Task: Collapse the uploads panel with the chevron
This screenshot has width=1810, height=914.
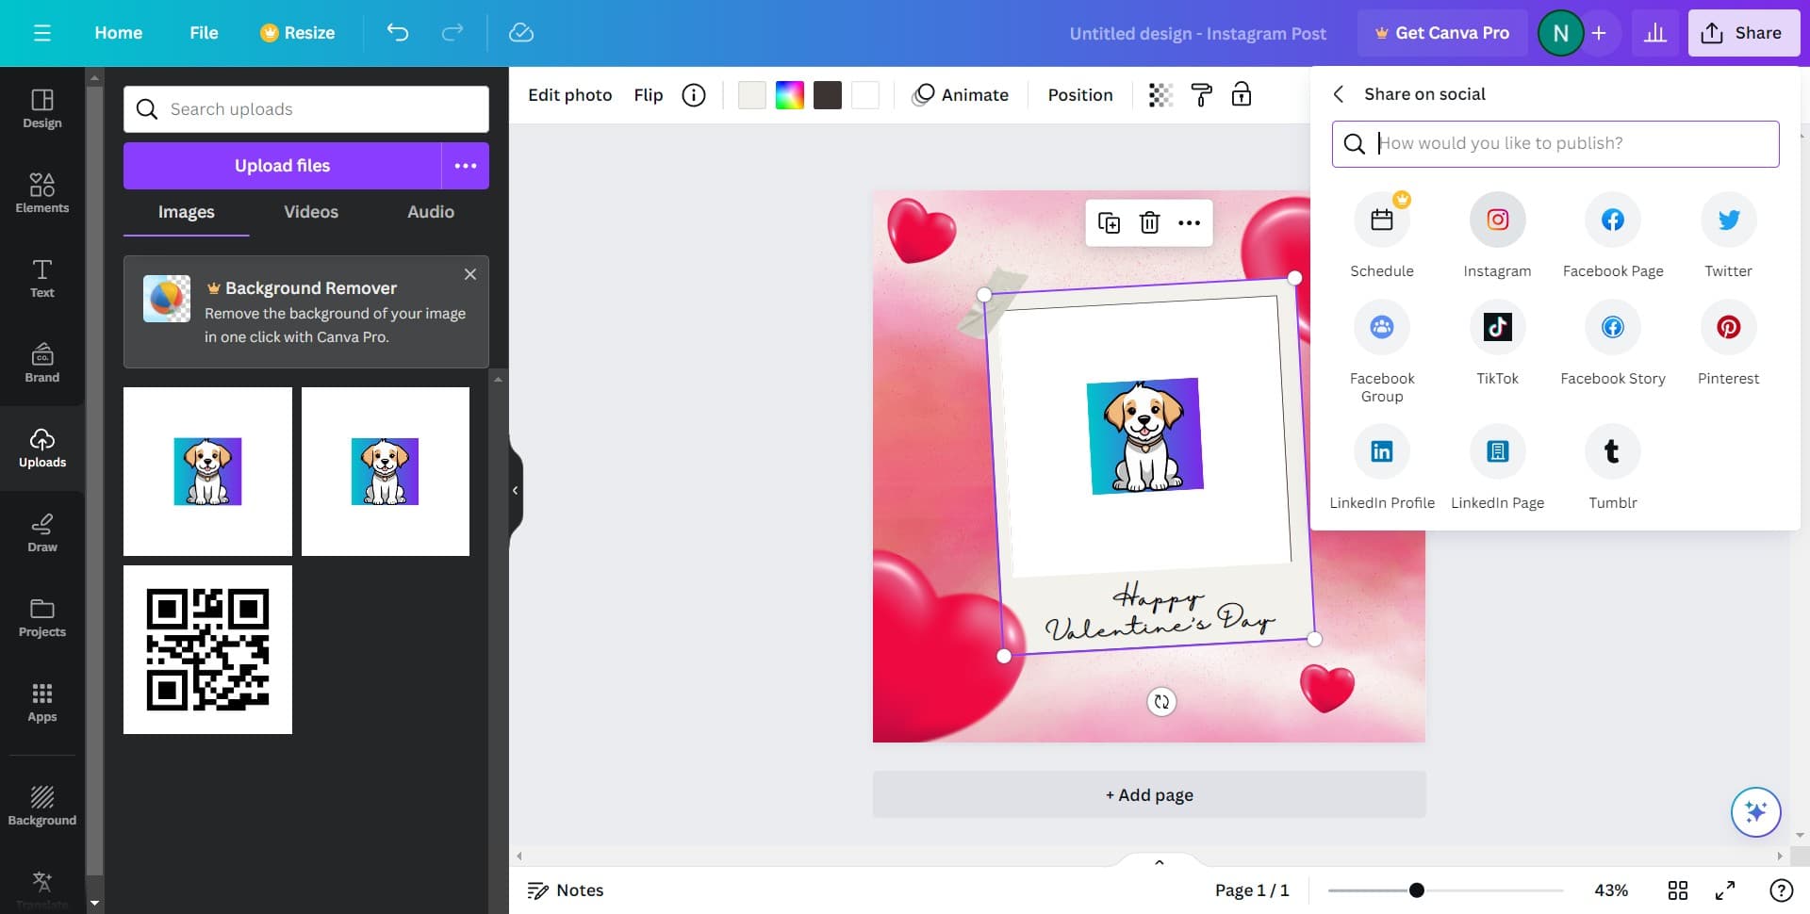Action: (x=516, y=490)
